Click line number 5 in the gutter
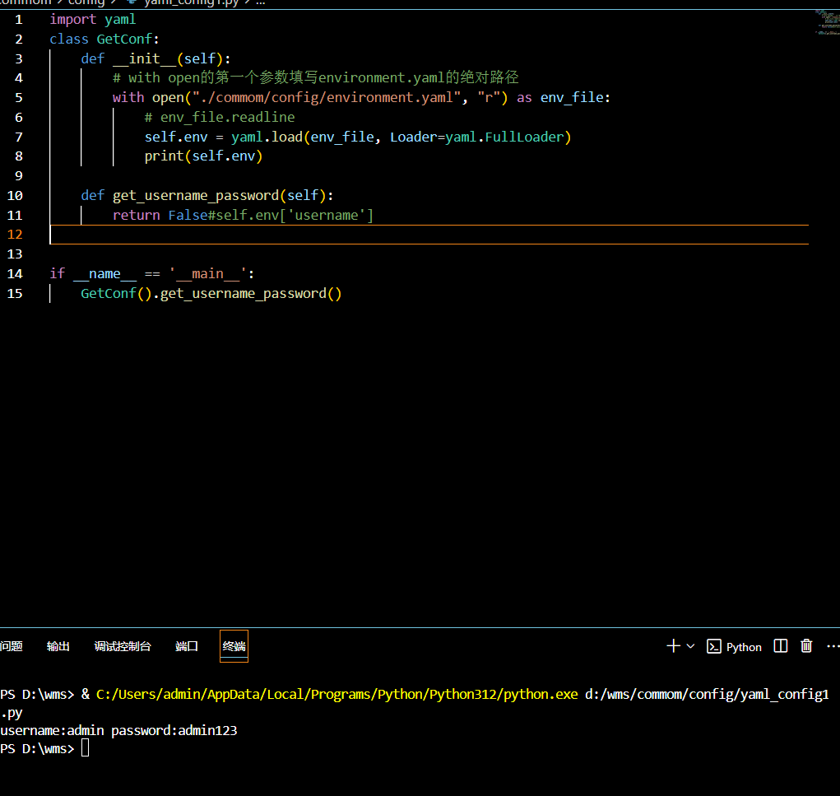Screen dimensions: 840x796 [x=19, y=98]
